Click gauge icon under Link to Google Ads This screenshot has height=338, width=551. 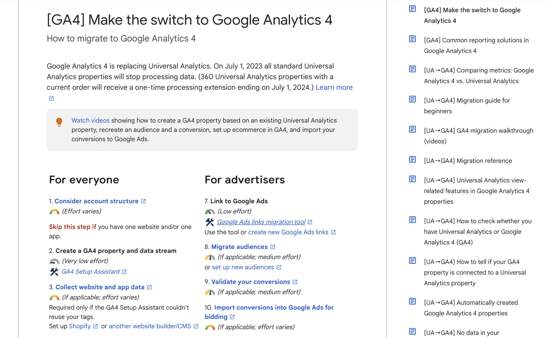(x=210, y=212)
